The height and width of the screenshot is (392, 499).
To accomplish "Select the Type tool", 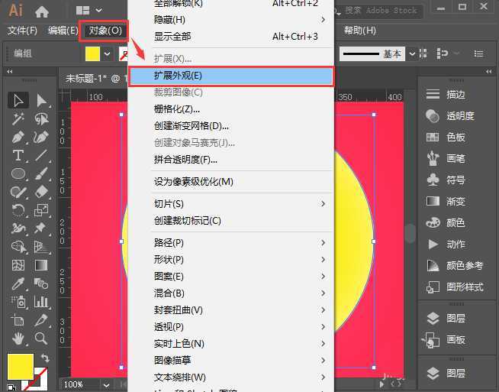I will [18, 156].
